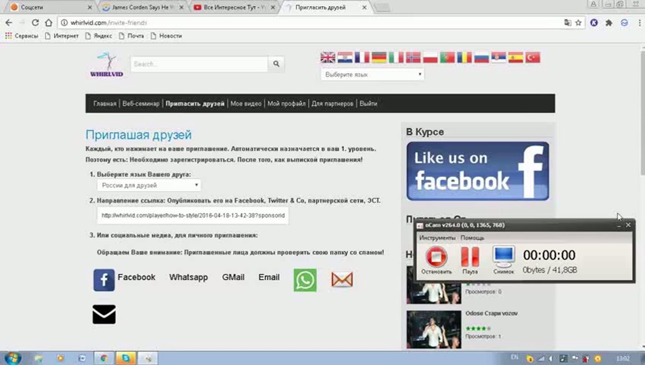The width and height of the screenshot is (645, 365).
Task: Send invitation via the Gmail envelope icon
Action: pos(342,279)
